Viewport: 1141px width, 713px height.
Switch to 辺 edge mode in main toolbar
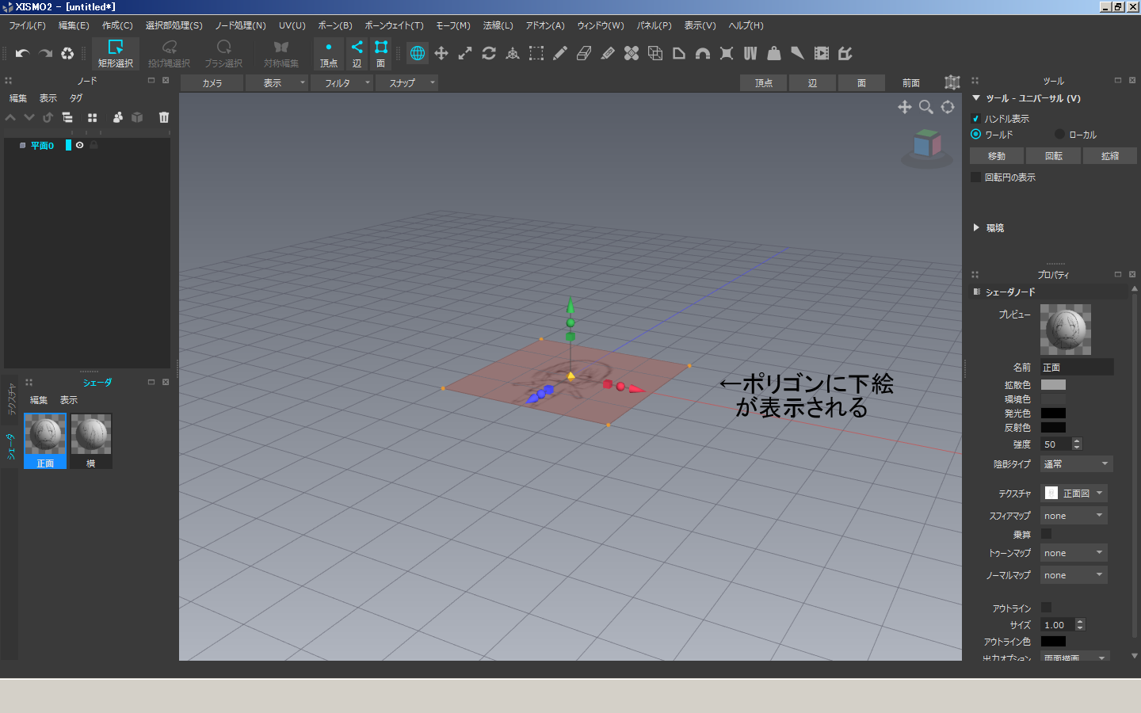(x=357, y=54)
